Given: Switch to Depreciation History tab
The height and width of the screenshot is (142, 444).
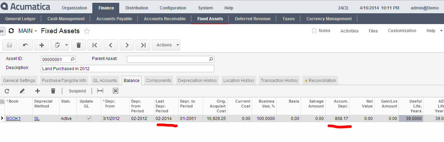Looking at the screenshot, I should 197,80.
